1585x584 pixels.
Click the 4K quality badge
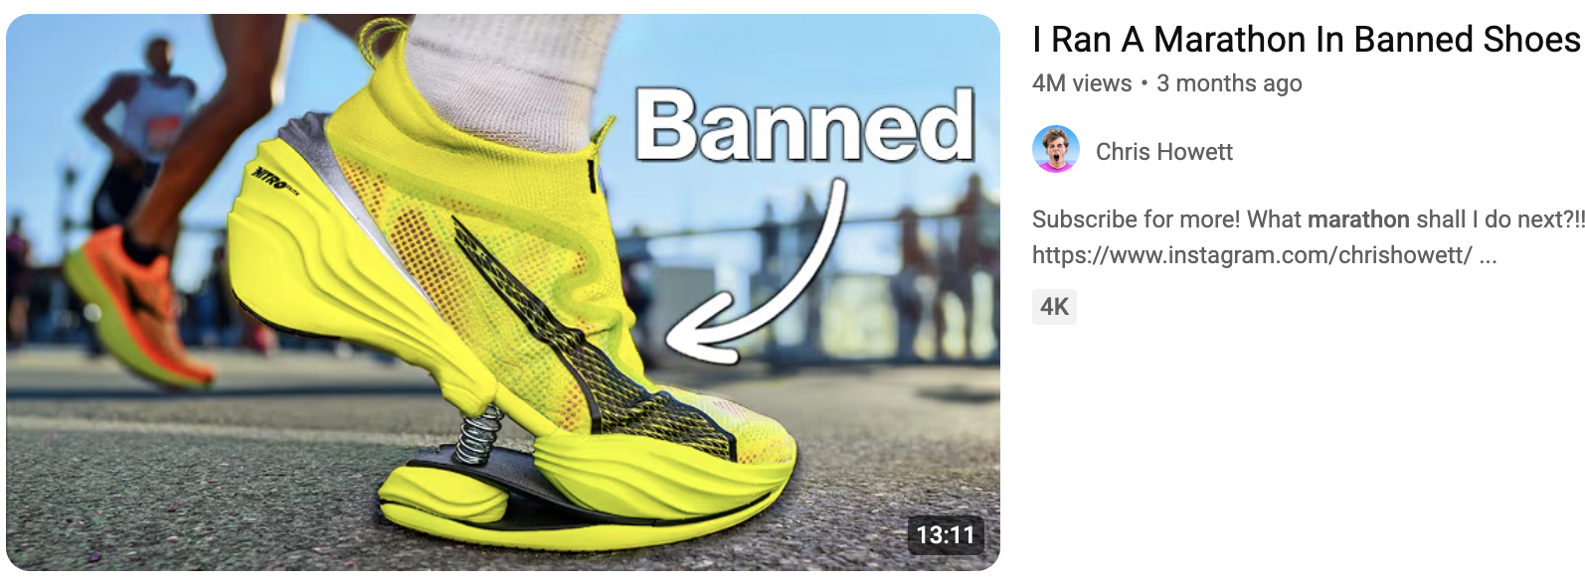[x=1054, y=307]
